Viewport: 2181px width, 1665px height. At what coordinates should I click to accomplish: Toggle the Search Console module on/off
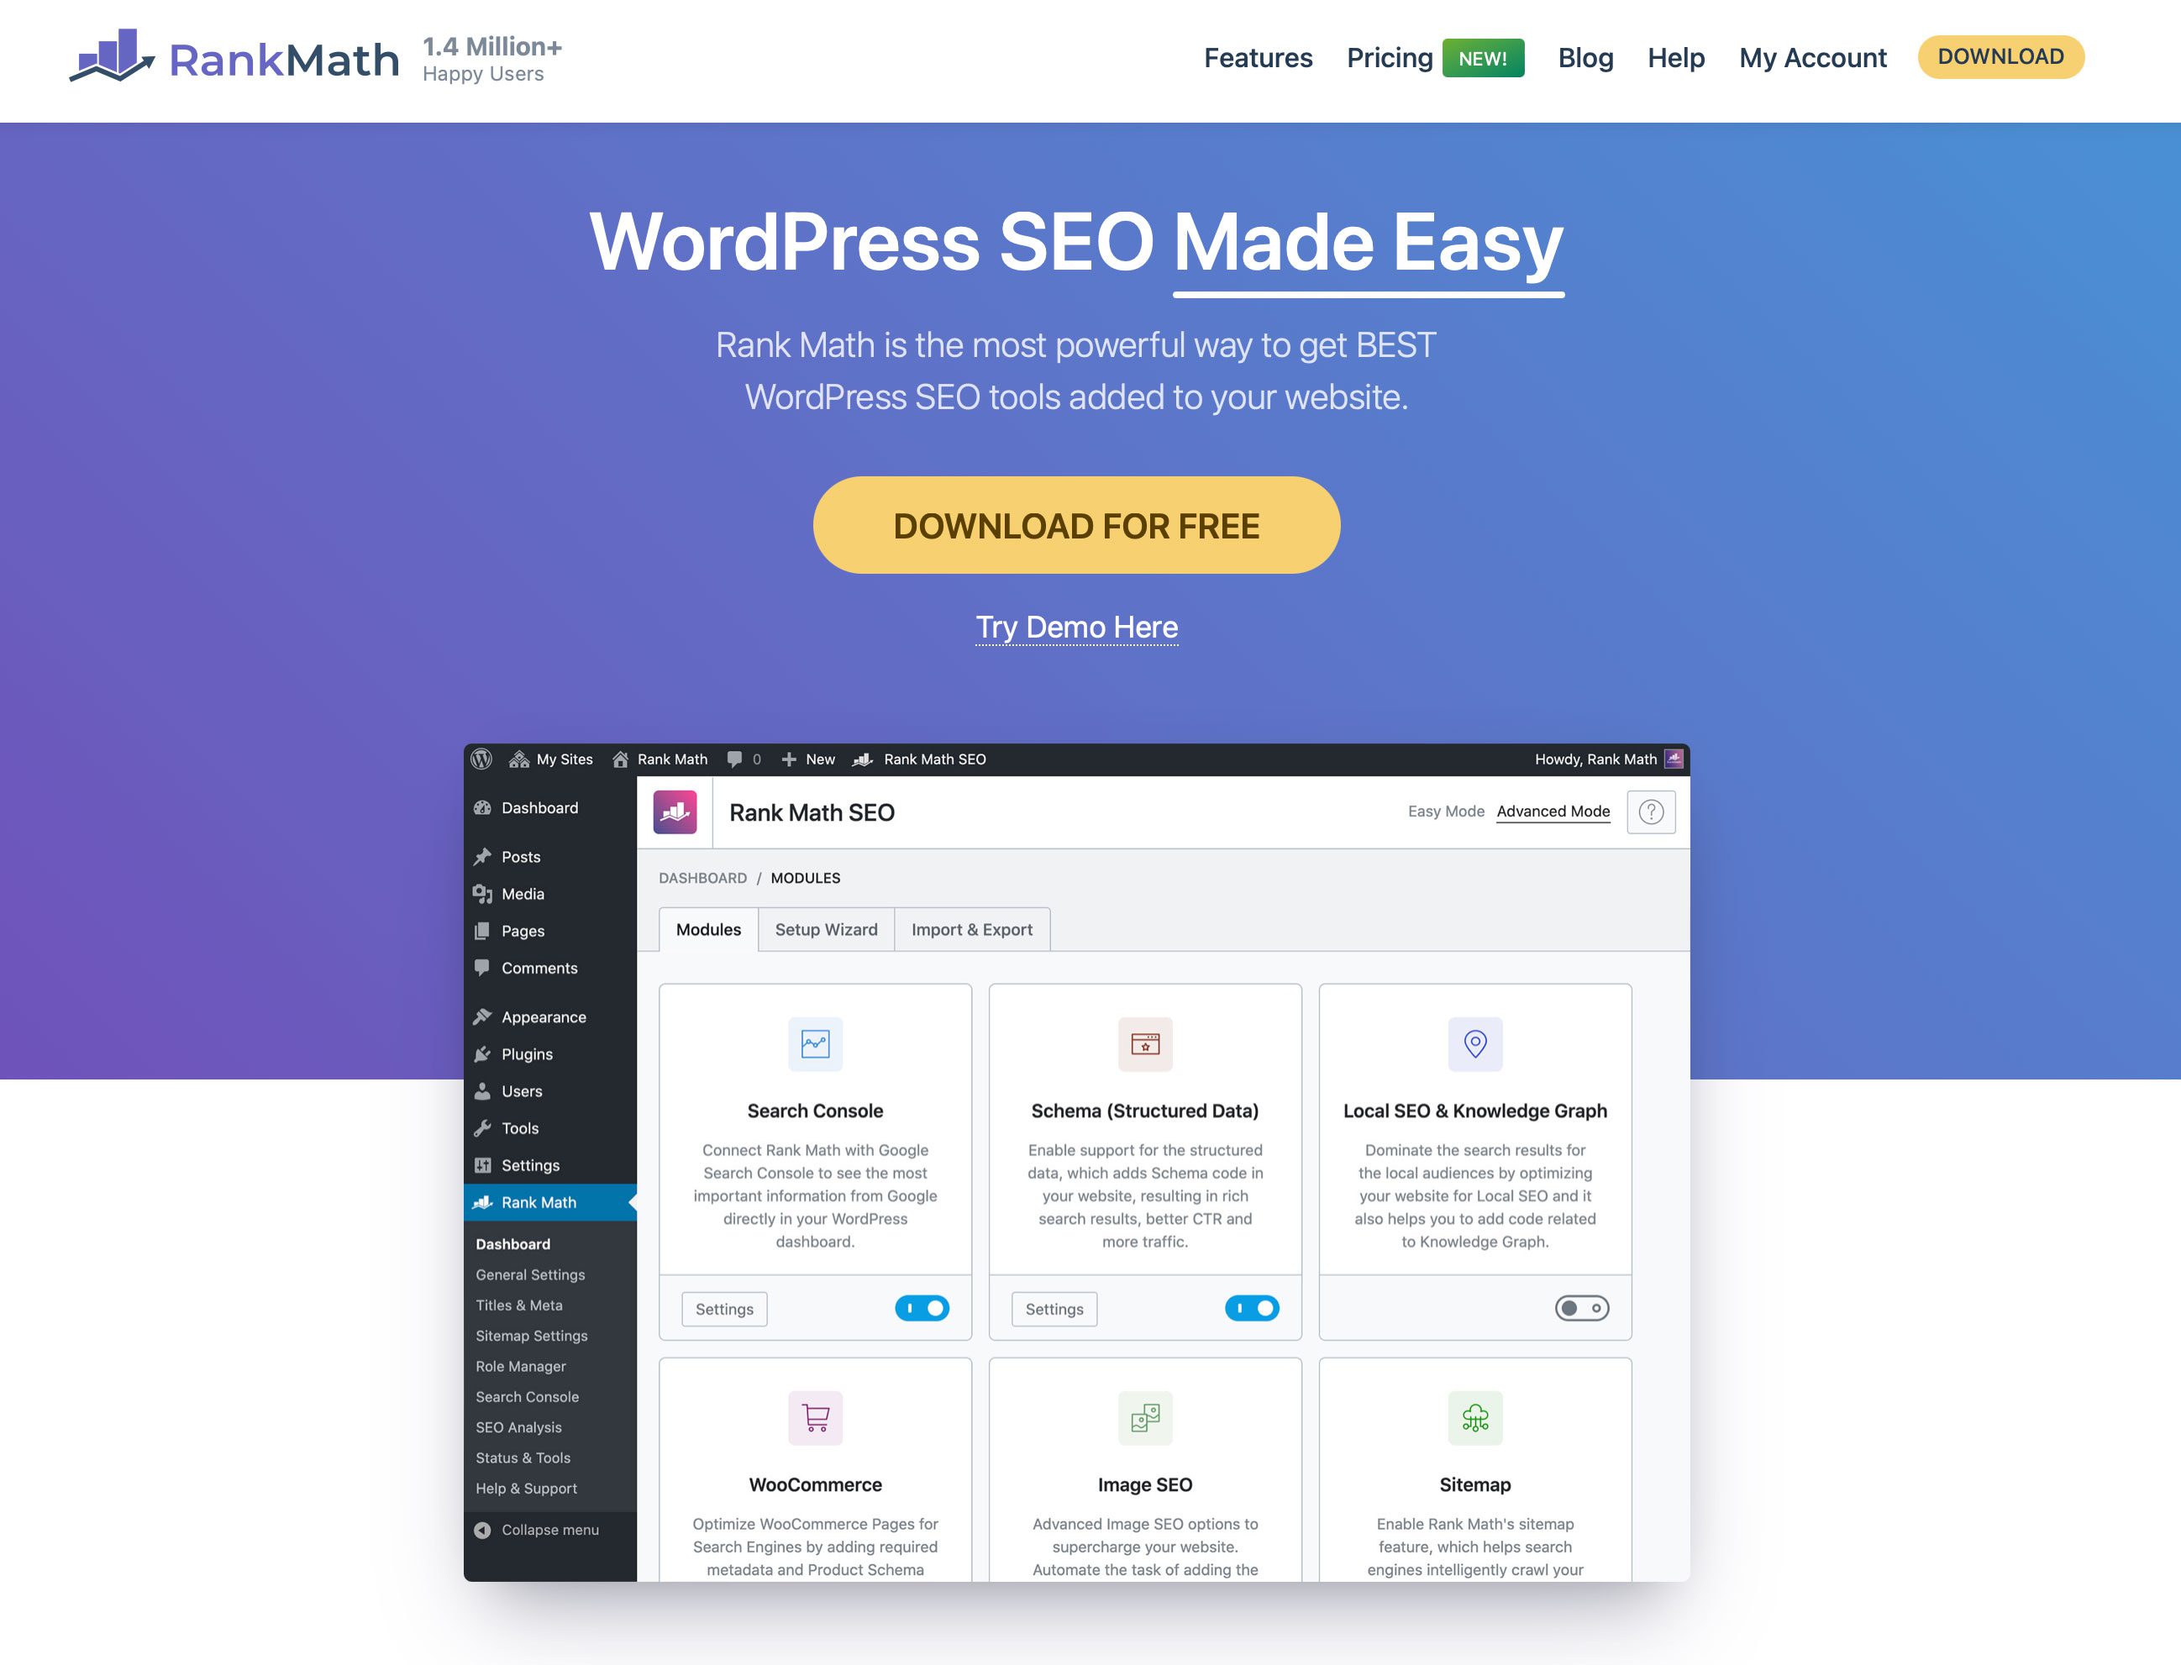[922, 1306]
